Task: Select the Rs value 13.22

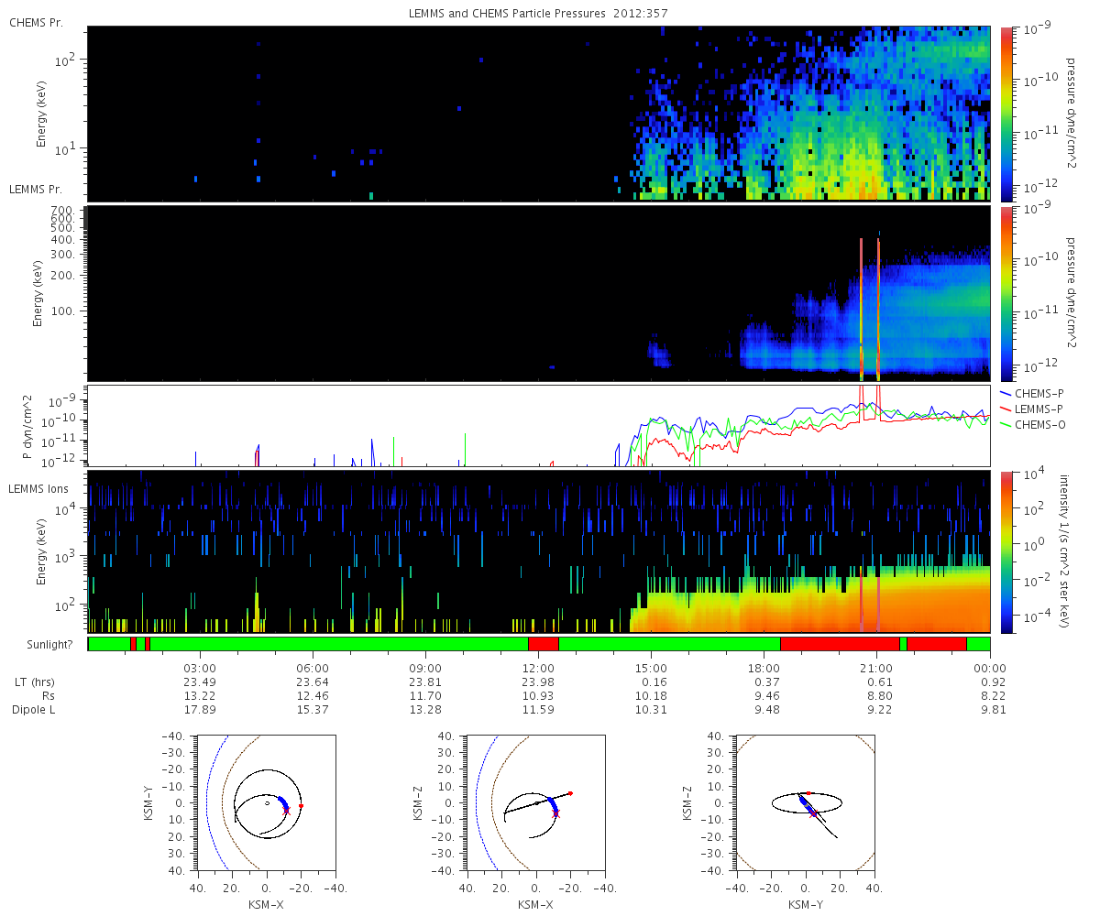Action: pyautogui.click(x=200, y=696)
